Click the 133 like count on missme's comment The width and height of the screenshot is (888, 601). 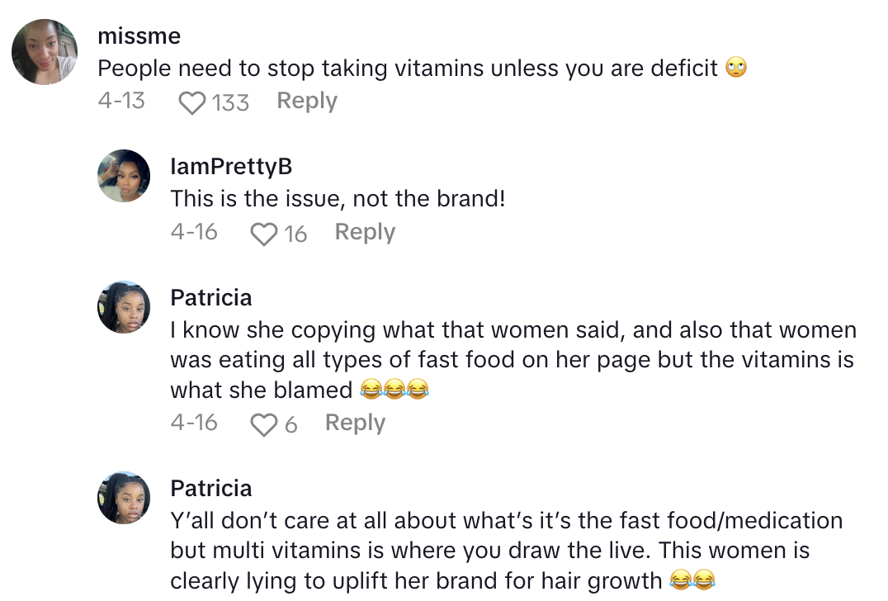pyautogui.click(x=229, y=102)
